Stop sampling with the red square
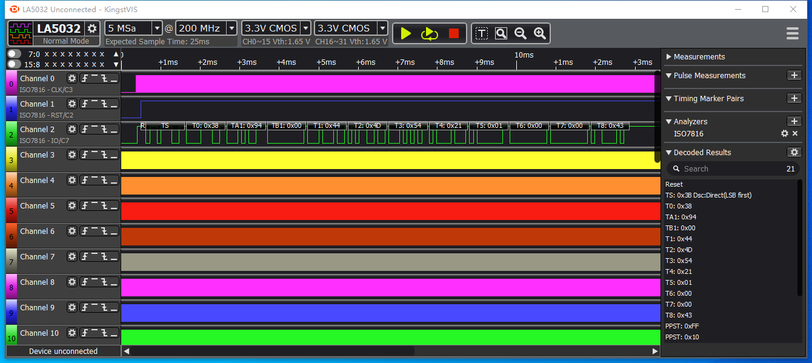Screen dimensions: 812x363 (454, 33)
